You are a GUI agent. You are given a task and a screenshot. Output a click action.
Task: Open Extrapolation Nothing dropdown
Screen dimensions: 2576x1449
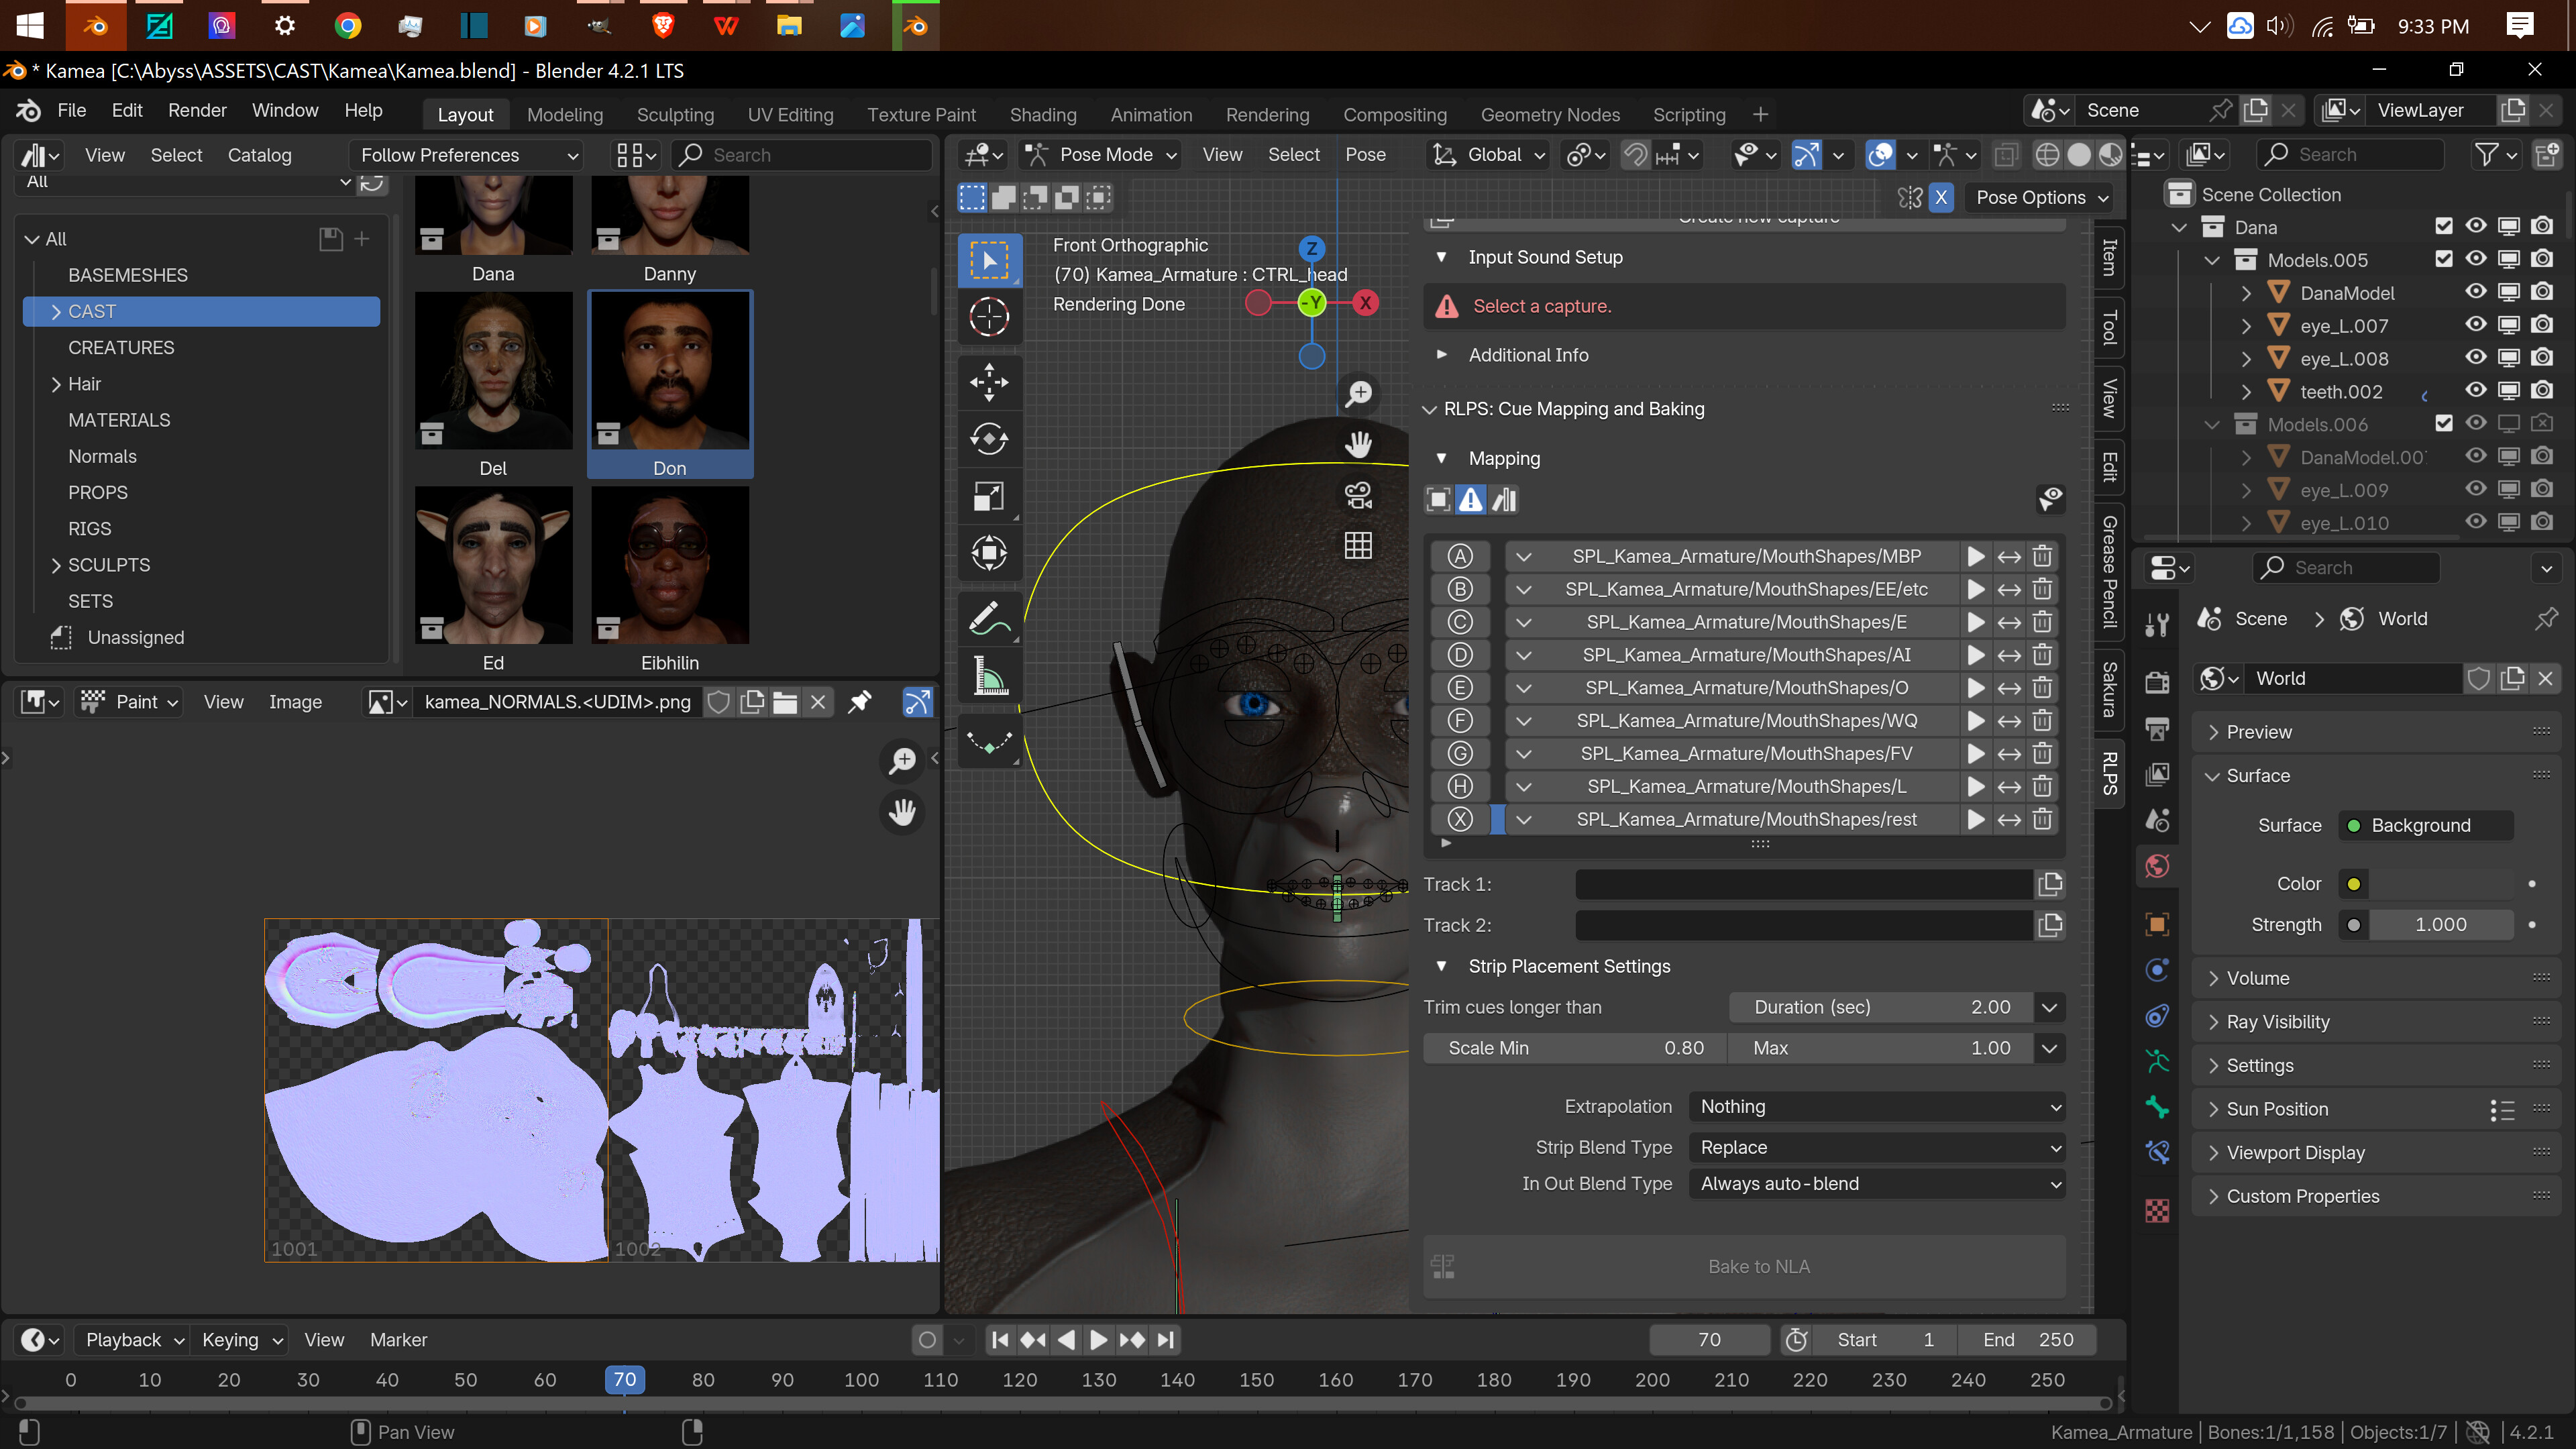click(x=1878, y=1106)
